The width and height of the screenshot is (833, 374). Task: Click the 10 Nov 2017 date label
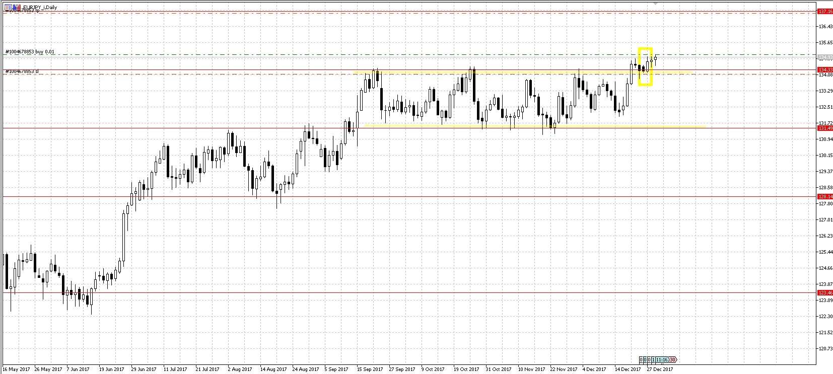click(x=531, y=369)
